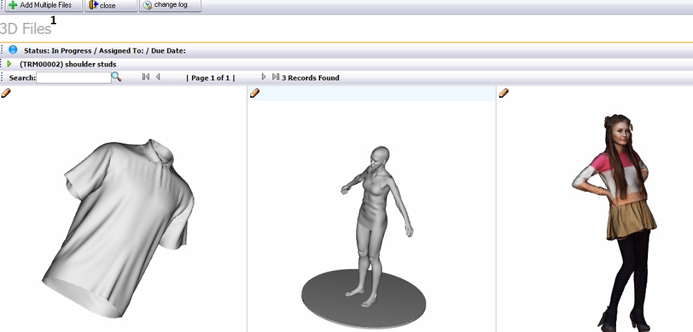
Task: Click the close button in the toolbar
Action: point(111,6)
